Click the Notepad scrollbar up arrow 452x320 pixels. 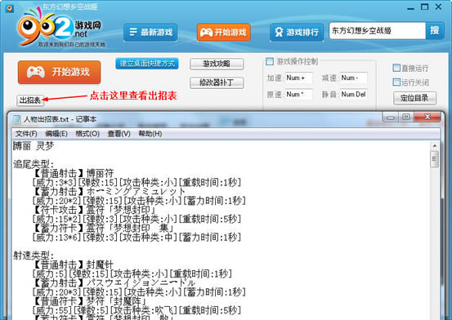coord(434,146)
